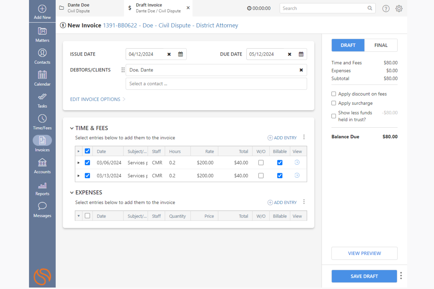
Task: Expand Edit Invoice Options
Action: [98, 99]
